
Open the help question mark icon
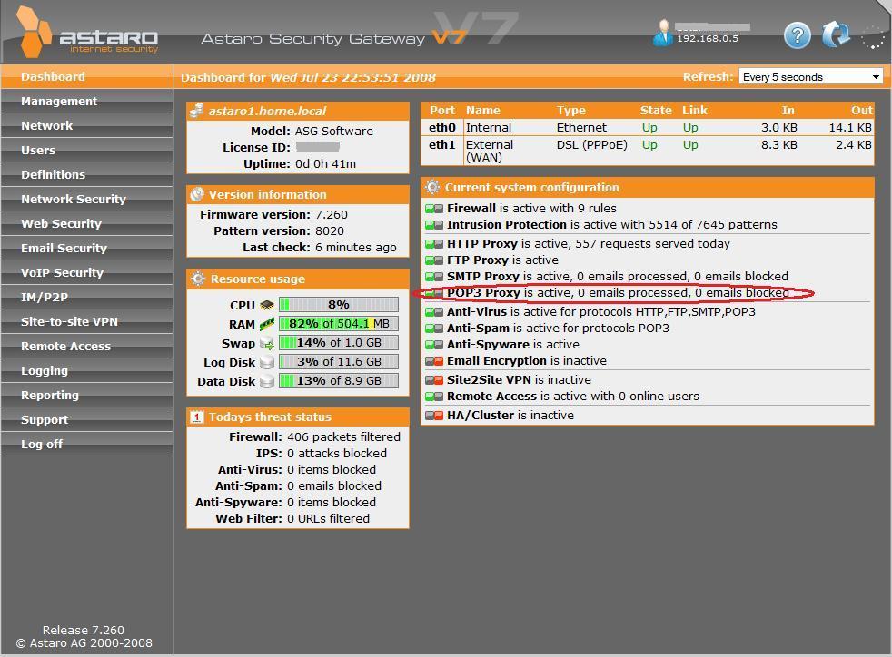pos(797,35)
